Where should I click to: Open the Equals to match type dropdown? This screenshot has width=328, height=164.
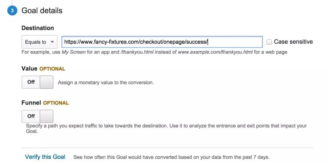pos(40,42)
